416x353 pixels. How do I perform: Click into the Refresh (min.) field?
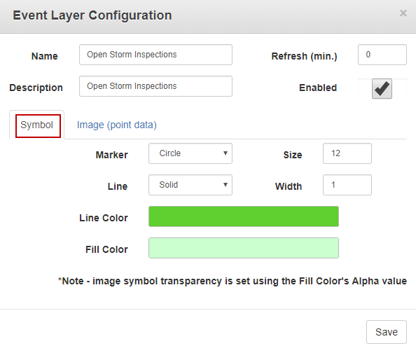(382, 55)
